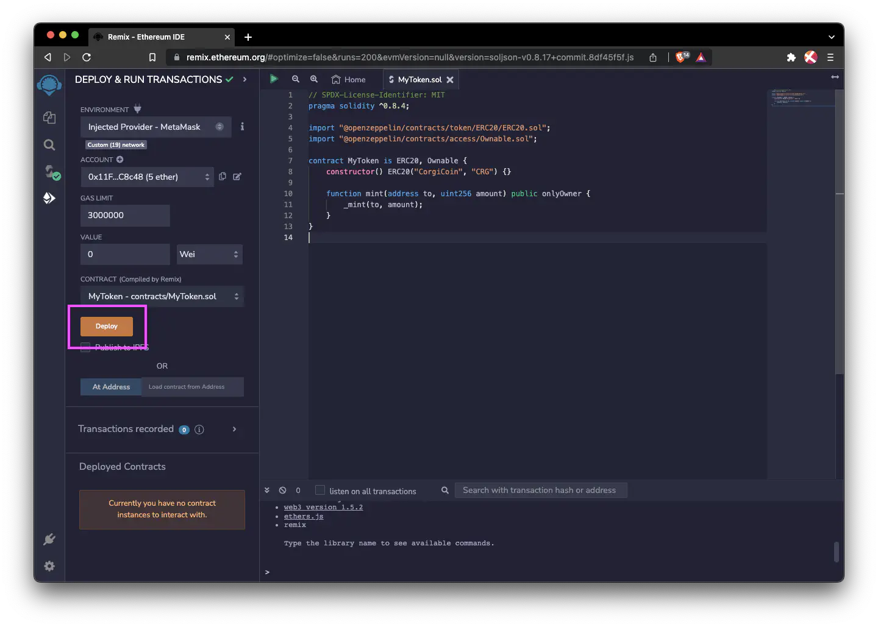Screen dimensions: 878x627
Task: Open the Remix logo home icon
Action: coord(49,85)
